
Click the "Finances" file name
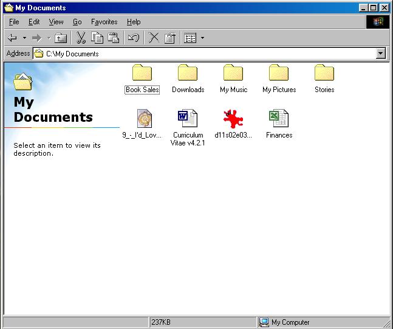tap(279, 135)
